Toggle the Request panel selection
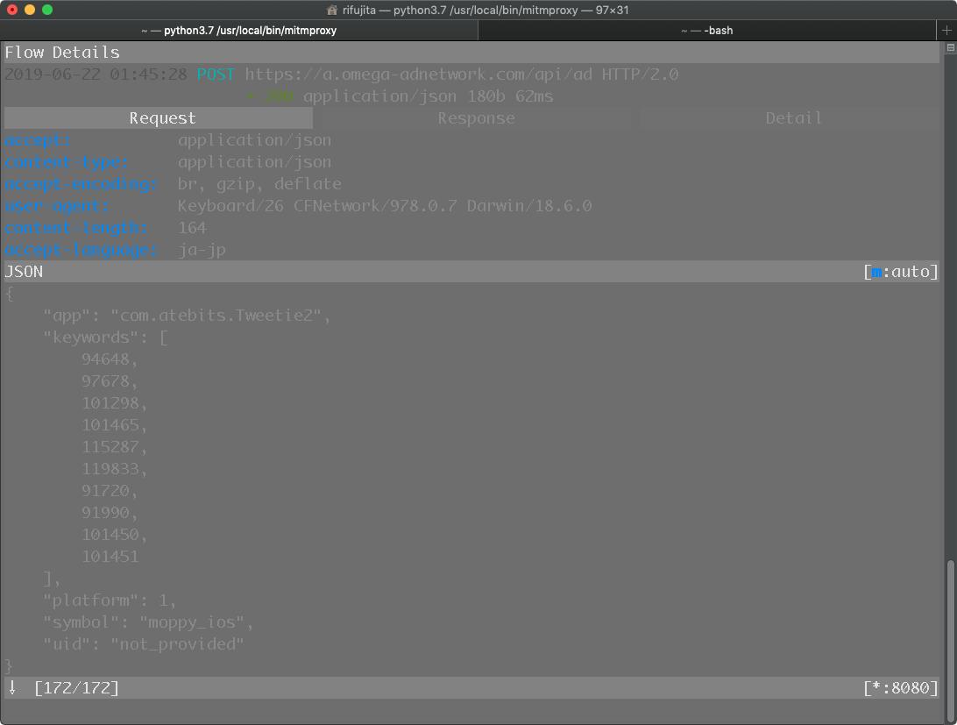Image resolution: width=957 pixels, height=725 pixels. 158,117
